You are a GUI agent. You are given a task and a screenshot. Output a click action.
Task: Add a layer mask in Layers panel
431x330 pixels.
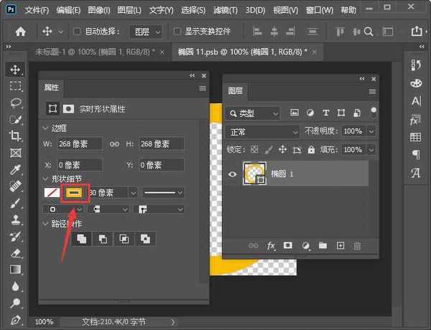[288, 245]
